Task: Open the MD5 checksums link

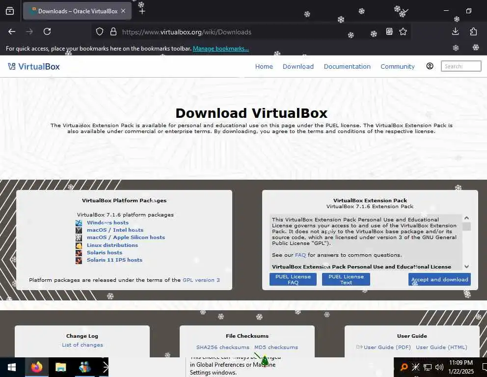Action: pos(276,347)
